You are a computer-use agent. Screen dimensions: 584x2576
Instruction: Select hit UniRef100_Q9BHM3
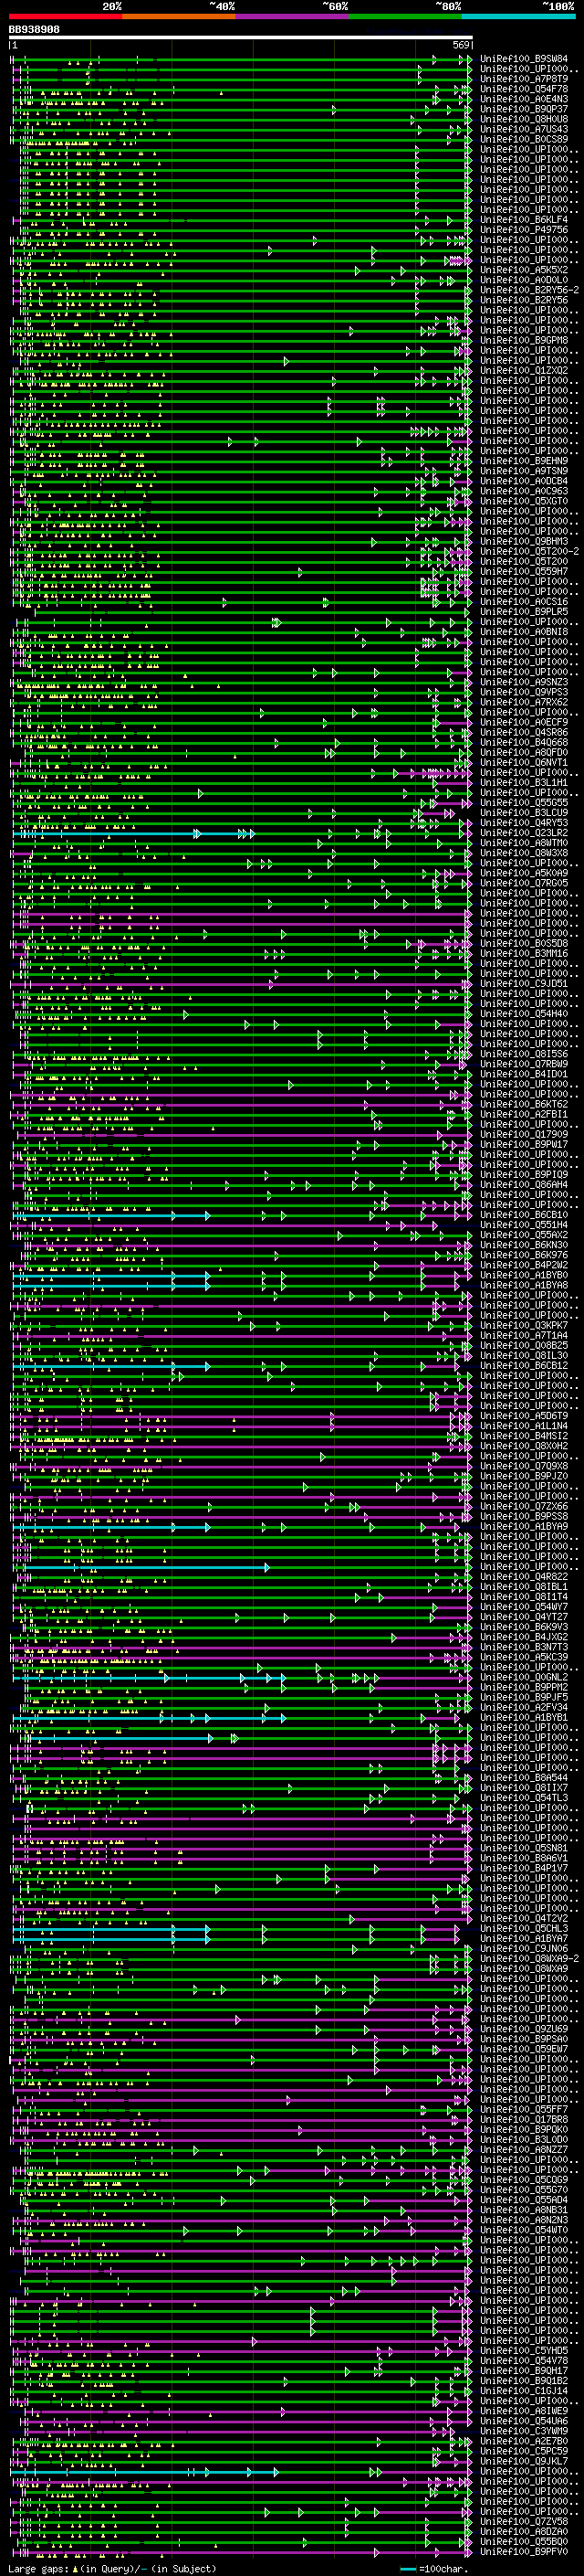pyautogui.click(x=523, y=541)
